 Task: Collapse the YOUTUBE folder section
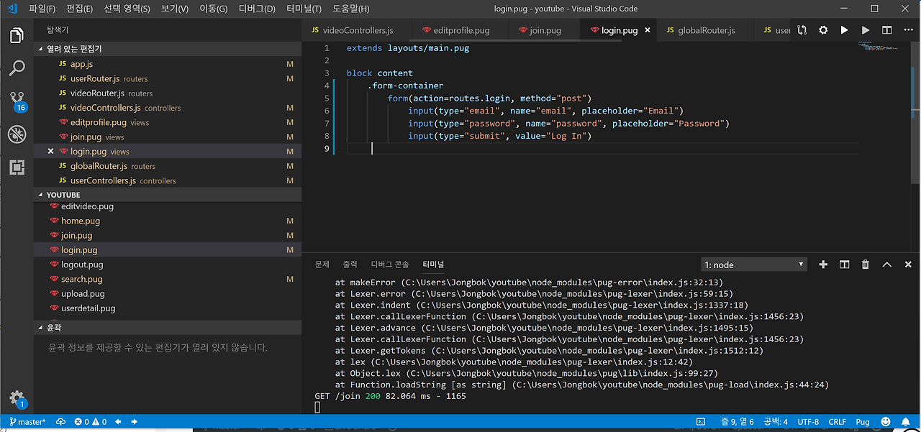pos(63,195)
